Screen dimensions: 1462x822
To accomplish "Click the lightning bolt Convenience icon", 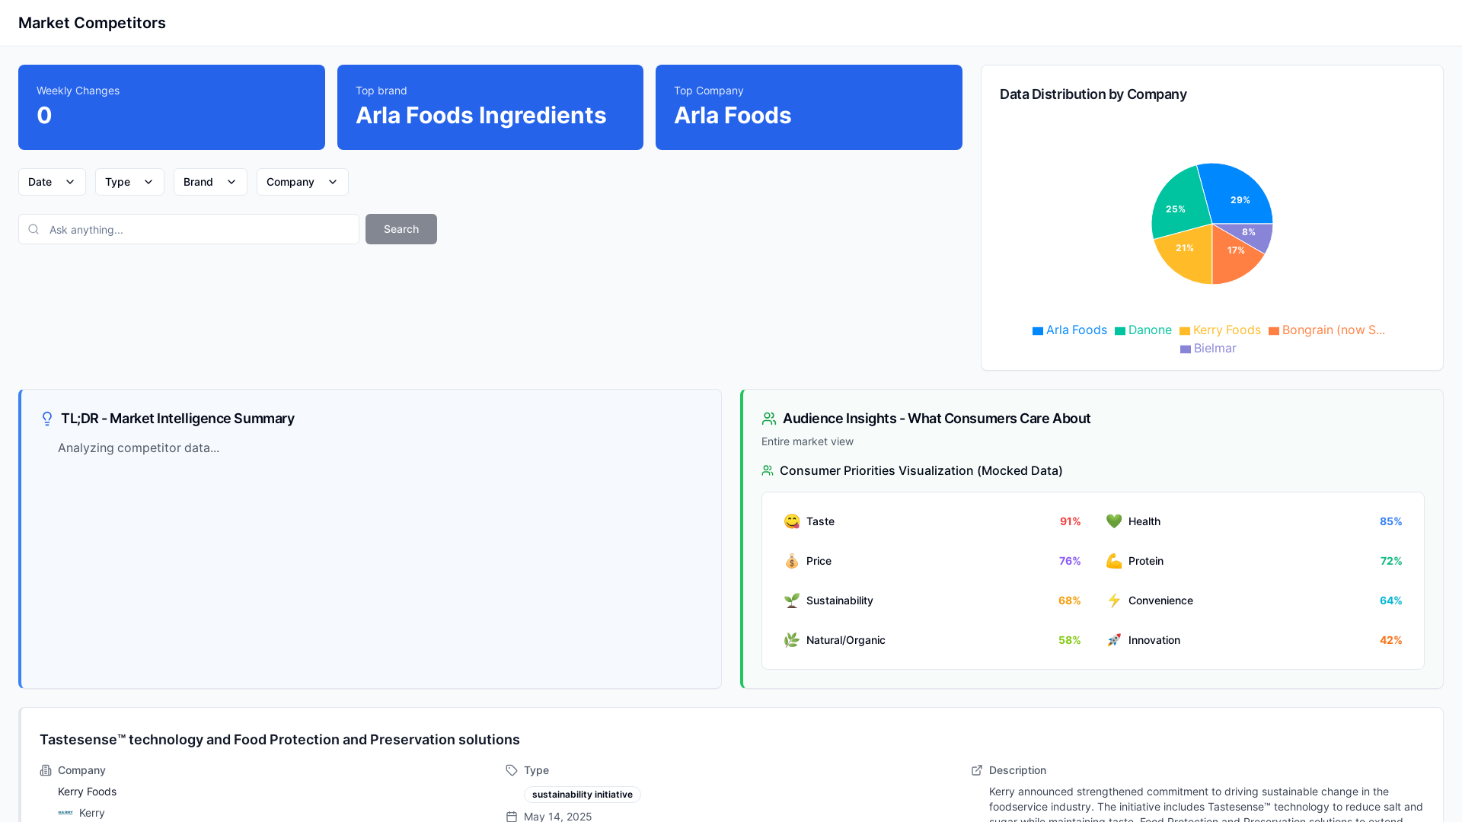I will pyautogui.click(x=1114, y=601).
